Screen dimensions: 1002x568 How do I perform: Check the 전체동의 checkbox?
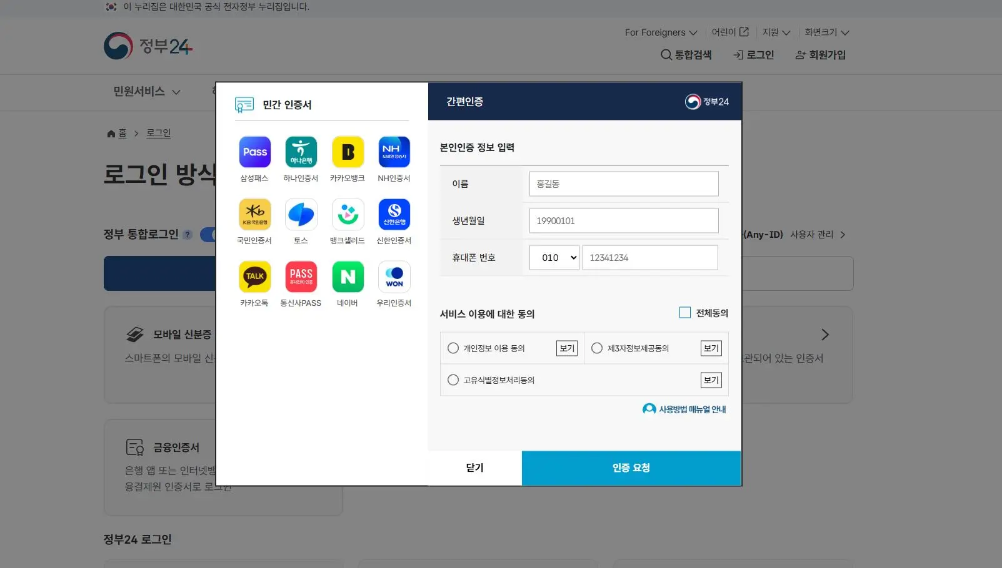click(x=685, y=313)
